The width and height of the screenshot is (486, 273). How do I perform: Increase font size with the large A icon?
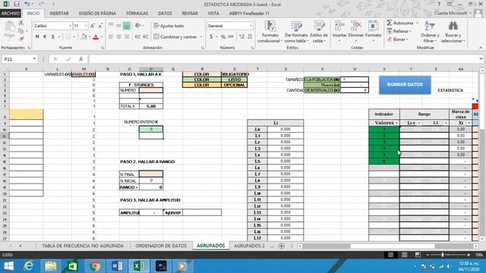(93, 26)
